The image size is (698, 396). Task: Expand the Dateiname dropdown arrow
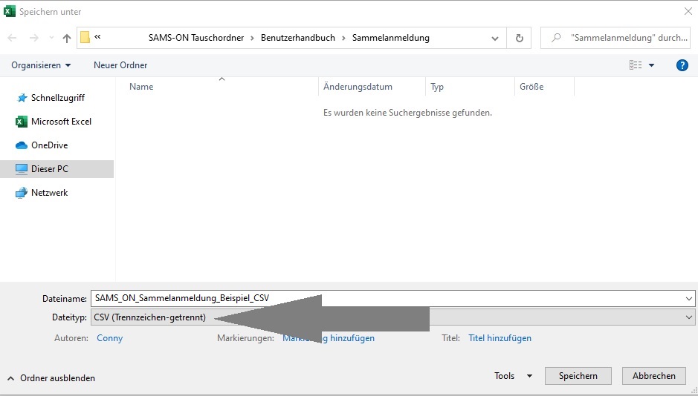[x=688, y=299]
